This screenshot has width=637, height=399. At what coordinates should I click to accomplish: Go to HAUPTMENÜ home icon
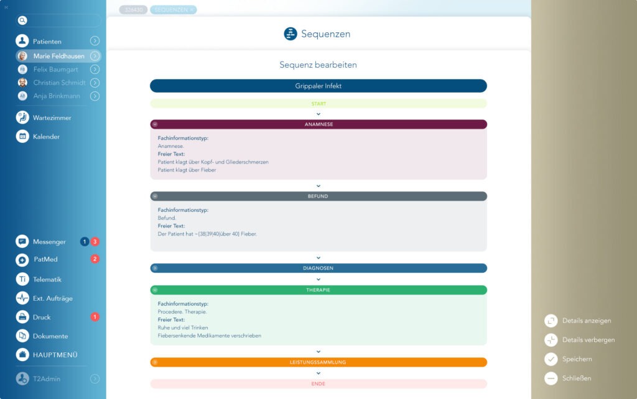(22, 355)
